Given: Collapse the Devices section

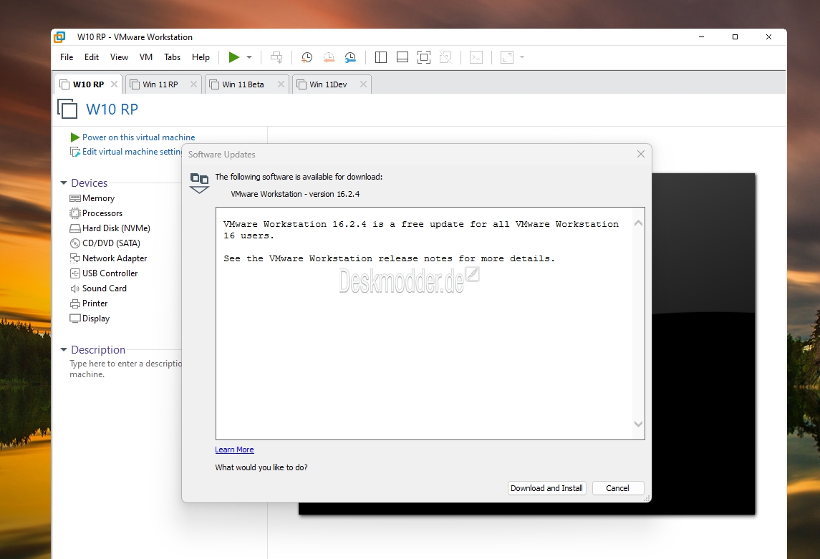Looking at the screenshot, I should click(64, 183).
